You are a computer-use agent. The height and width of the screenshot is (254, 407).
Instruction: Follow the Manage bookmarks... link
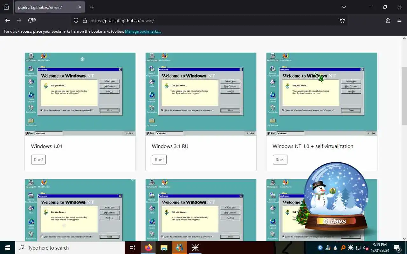pos(143,31)
